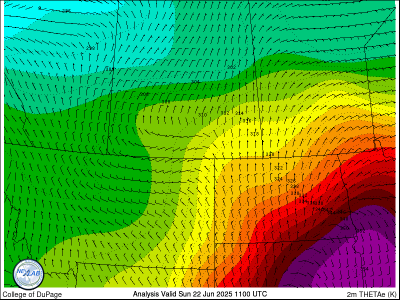
Task: Click the 354 contour label
Action: coord(364,268)
